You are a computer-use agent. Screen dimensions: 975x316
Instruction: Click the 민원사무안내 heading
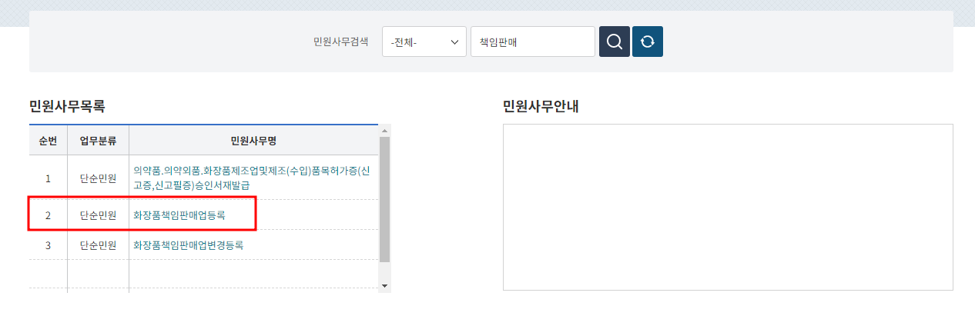(541, 106)
